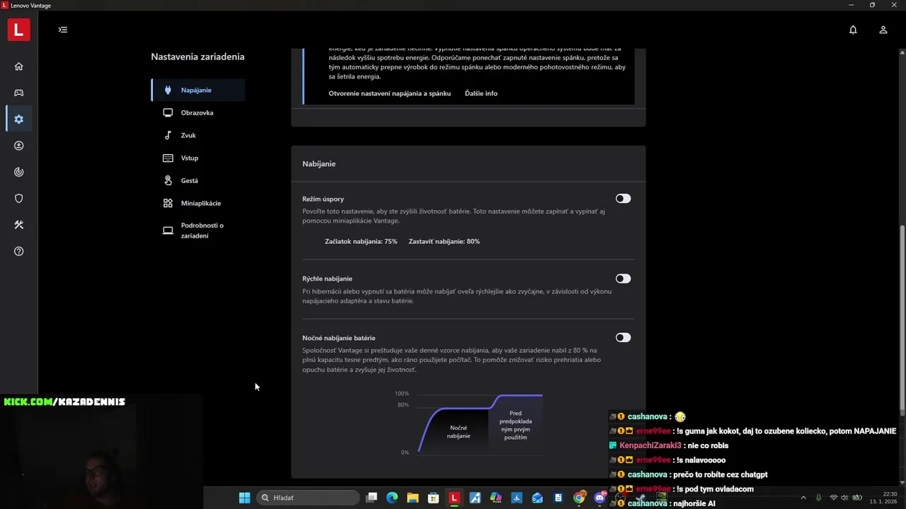Open the user account profile icon
Image resolution: width=906 pixels, height=509 pixels.
pos(883,30)
